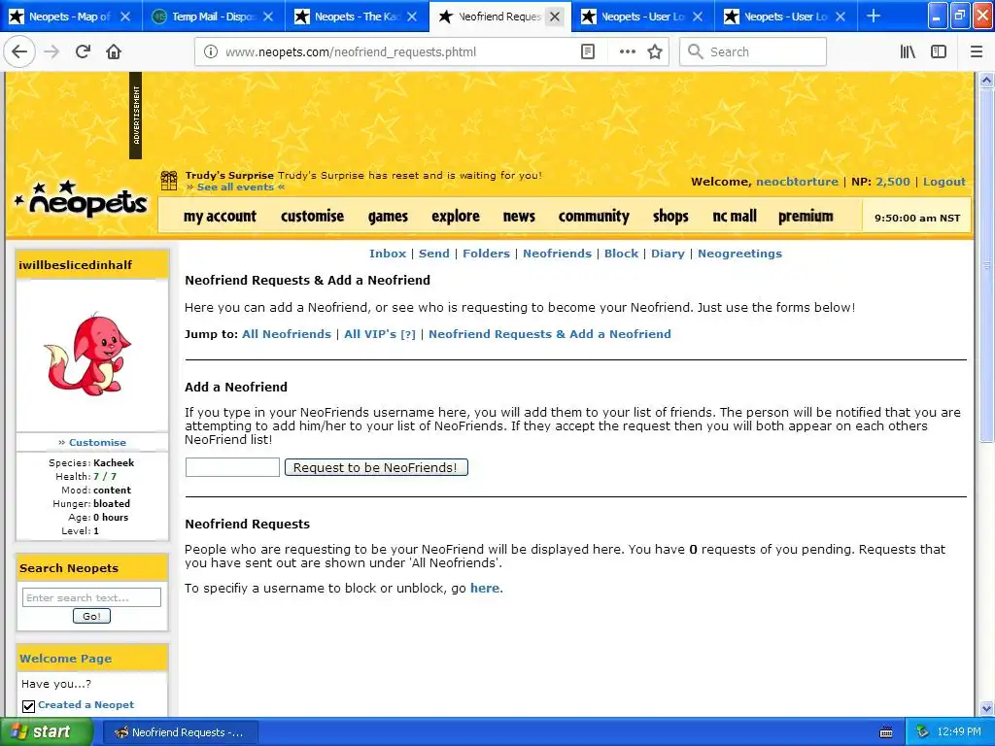The image size is (995, 746).
Task: Click the system tray icon beside the clock
Action: [x=923, y=732]
